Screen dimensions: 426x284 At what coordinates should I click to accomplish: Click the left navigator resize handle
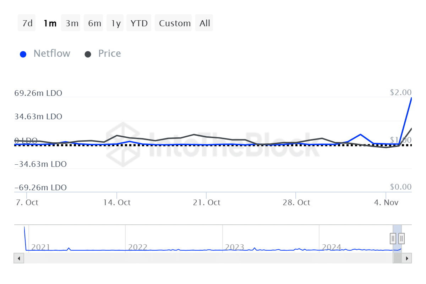pyautogui.click(x=393, y=239)
